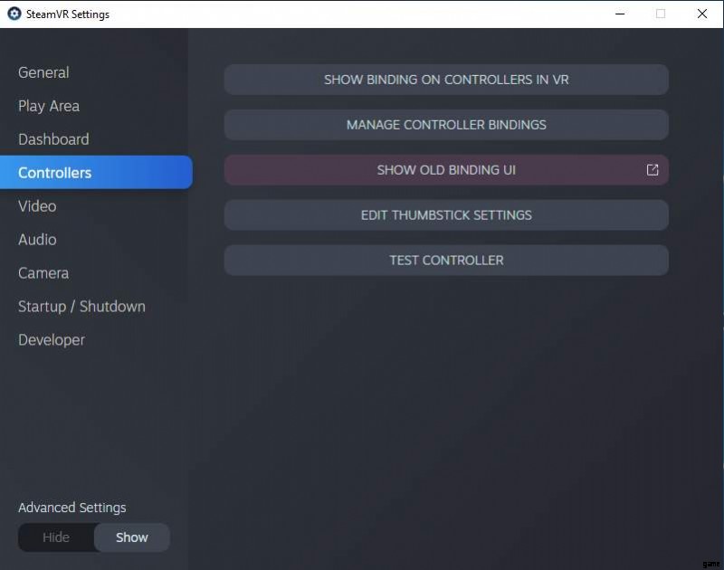Open Manage Controller Bindings
724x570 pixels.
tap(446, 125)
